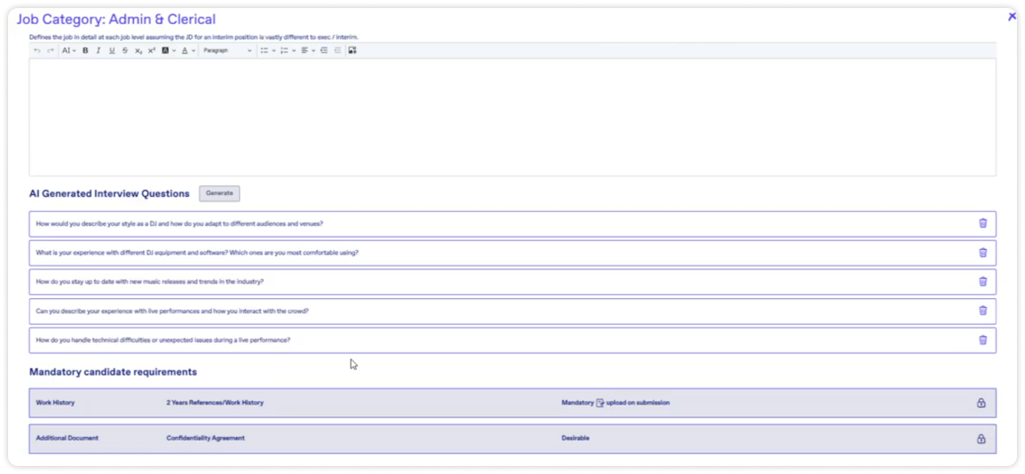The height and width of the screenshot is (474, 1025).
Task: Click the 'Mandatory candidate requirements' heading
Action: pyautogui.click(x=113, y=372)
